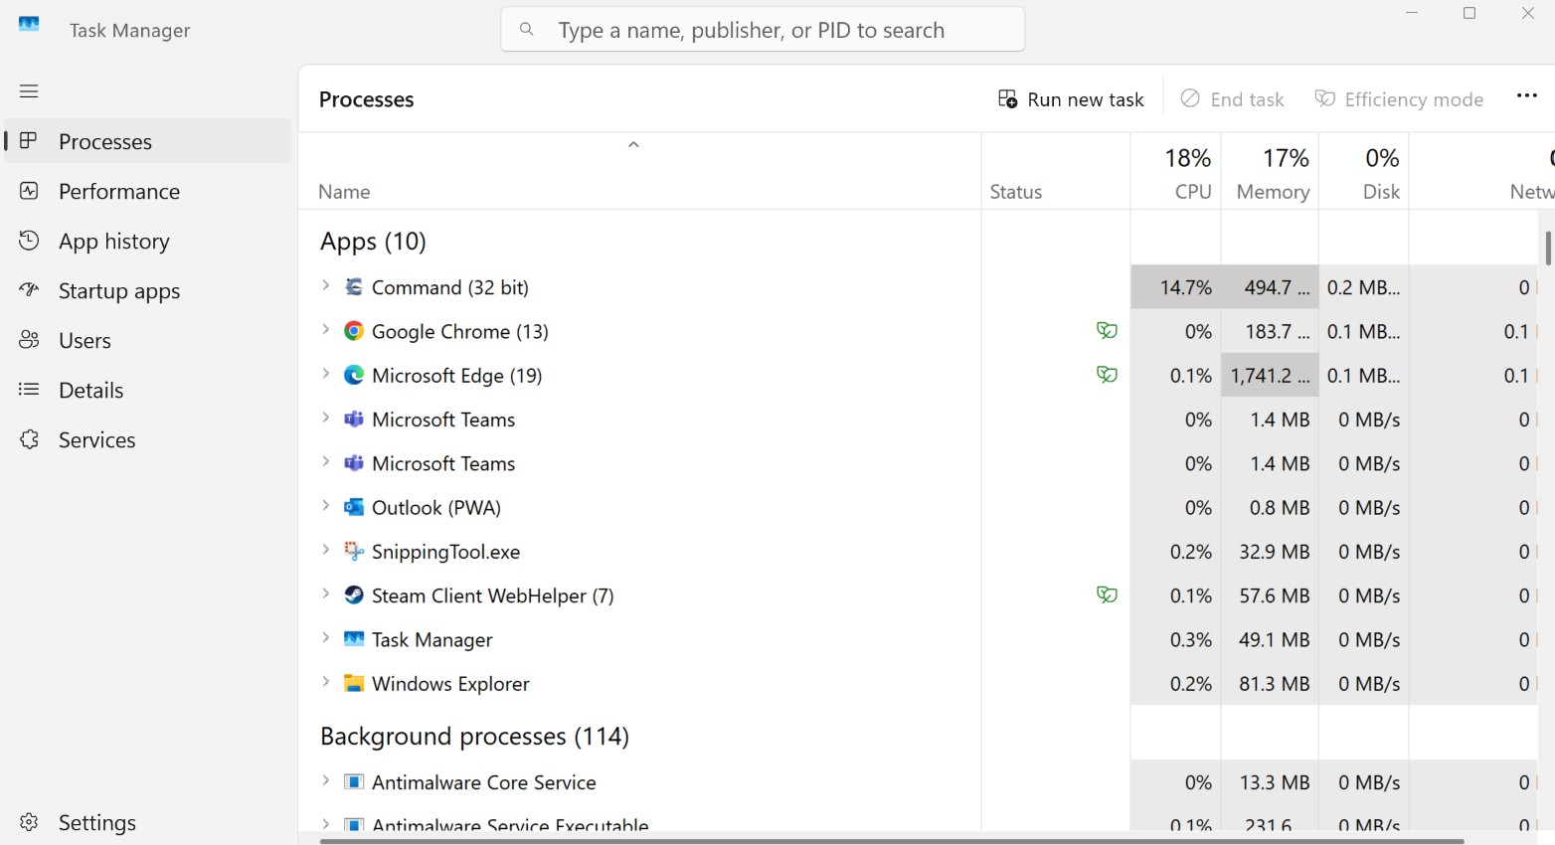Viewport: 1555px width, 845px height.
Task: Click the Task Manager process row icon
Action: (x=353, y=639)
